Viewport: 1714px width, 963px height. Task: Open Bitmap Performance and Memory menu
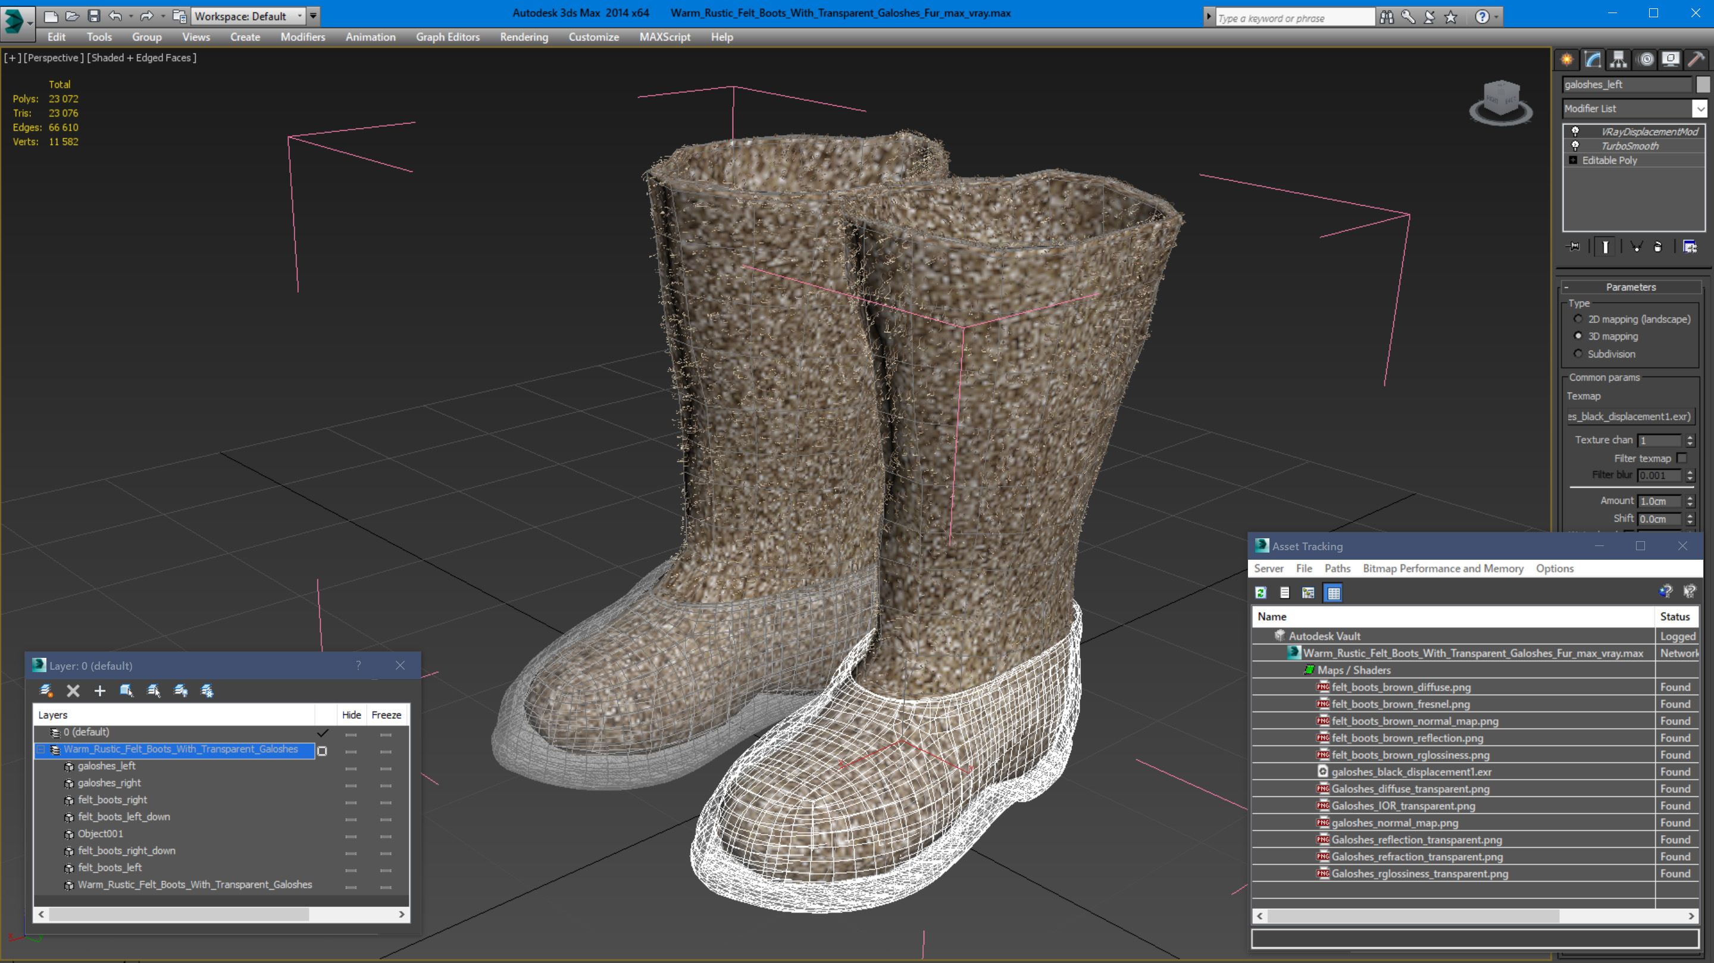[x=1443, y=568]
